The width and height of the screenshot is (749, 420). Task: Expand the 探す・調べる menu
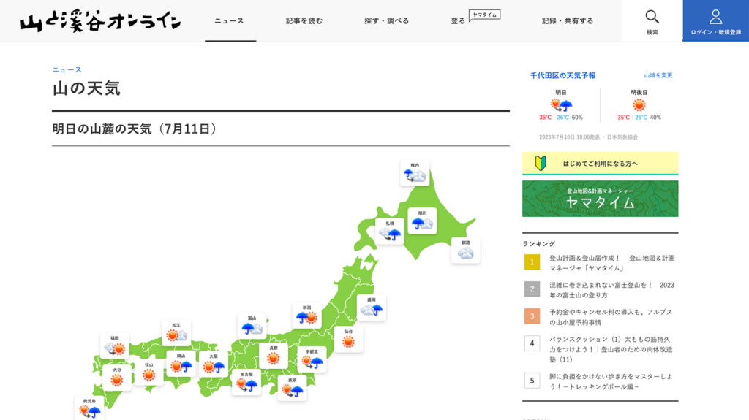387,21
